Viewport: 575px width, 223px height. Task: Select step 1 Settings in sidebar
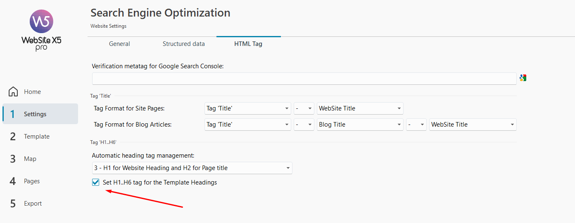(x=40, y=114)
